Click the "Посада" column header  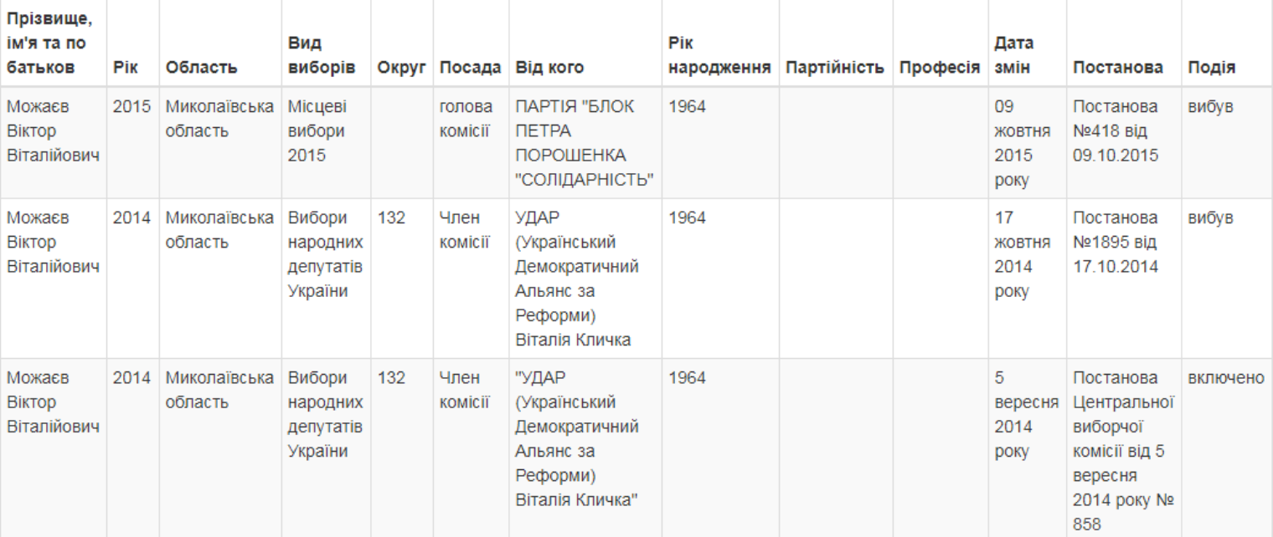coord(470,68)
